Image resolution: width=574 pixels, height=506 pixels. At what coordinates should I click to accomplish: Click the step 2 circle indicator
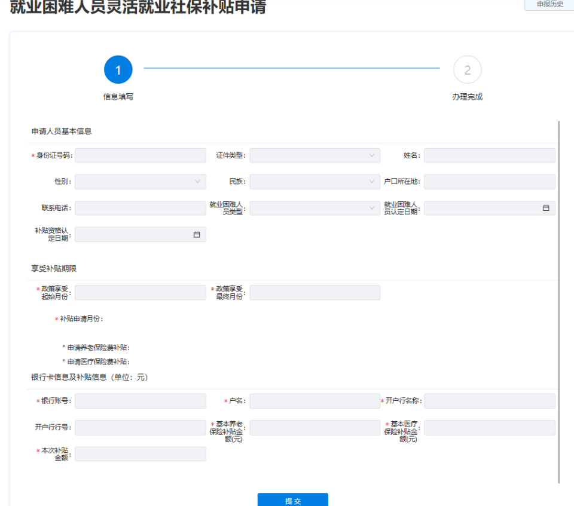click(467, 70)
